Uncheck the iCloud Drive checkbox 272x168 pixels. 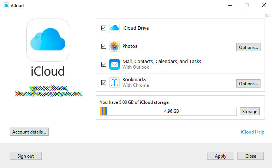104,28
